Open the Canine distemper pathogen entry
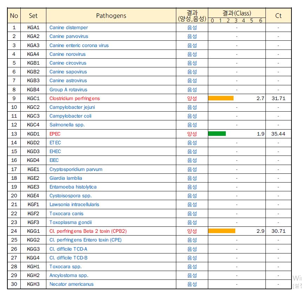302x297 pixels. 68,27
